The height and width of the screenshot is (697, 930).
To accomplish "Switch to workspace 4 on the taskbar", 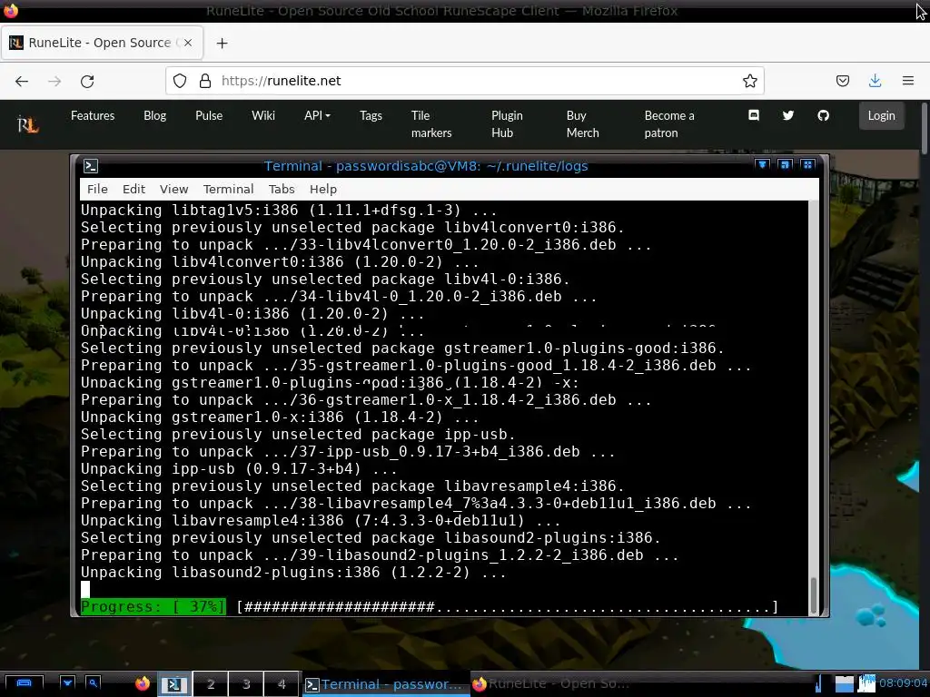I will click(282, 684).
